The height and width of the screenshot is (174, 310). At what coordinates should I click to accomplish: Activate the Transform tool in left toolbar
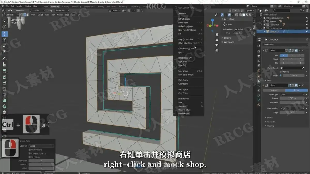[x=5, y=52]
